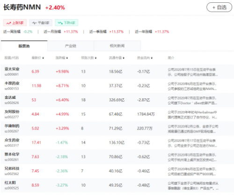Click the 简介 column header
234x195 pixels.
click(171, 58)
